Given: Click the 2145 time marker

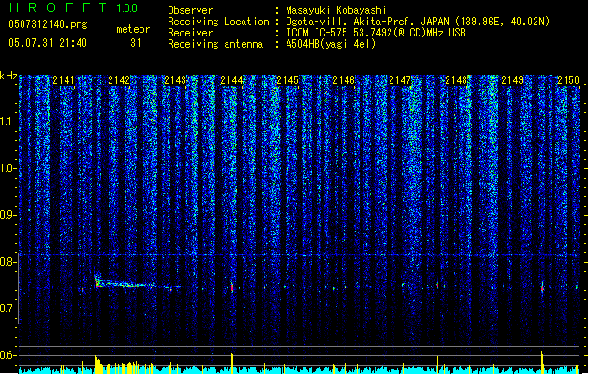Looking at the screenshot, I should coord(287,80).
